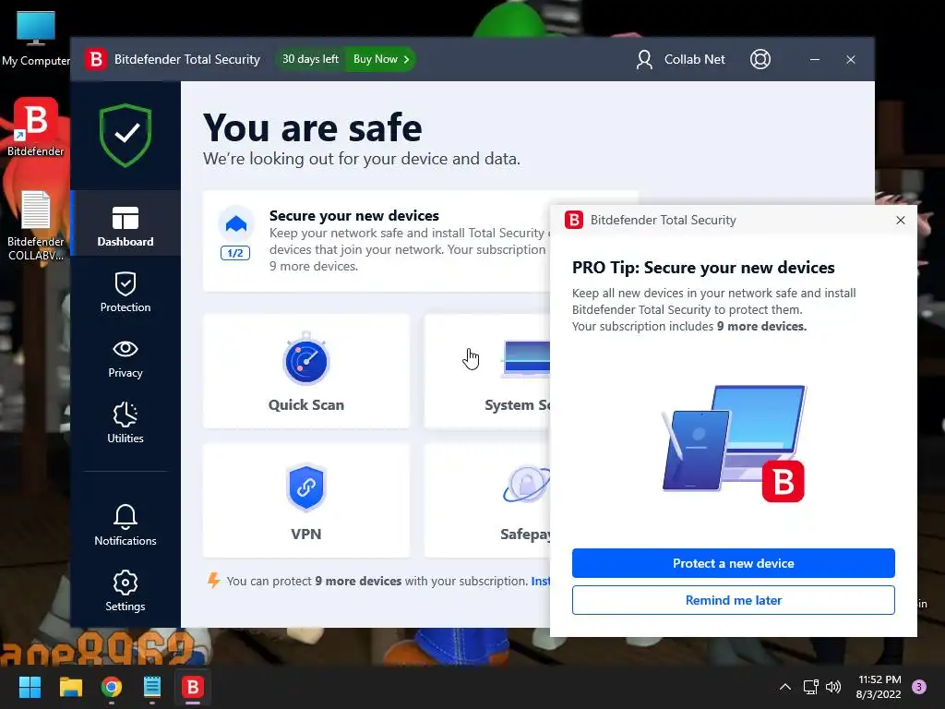Click the lightning bolt icon at bottom
Image resolution: width=945 pixels, height=709 pixels.
coord(213,581)
